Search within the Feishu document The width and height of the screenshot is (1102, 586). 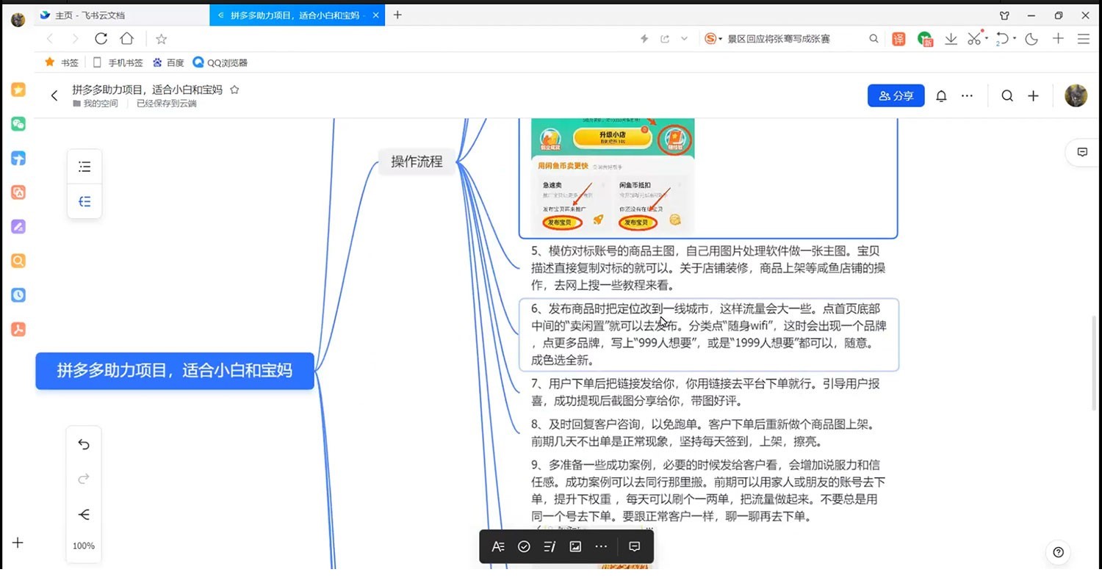(x=1007, y=95)
